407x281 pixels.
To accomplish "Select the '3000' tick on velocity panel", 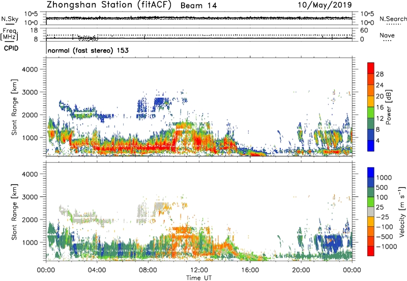I will click(30, 197).
